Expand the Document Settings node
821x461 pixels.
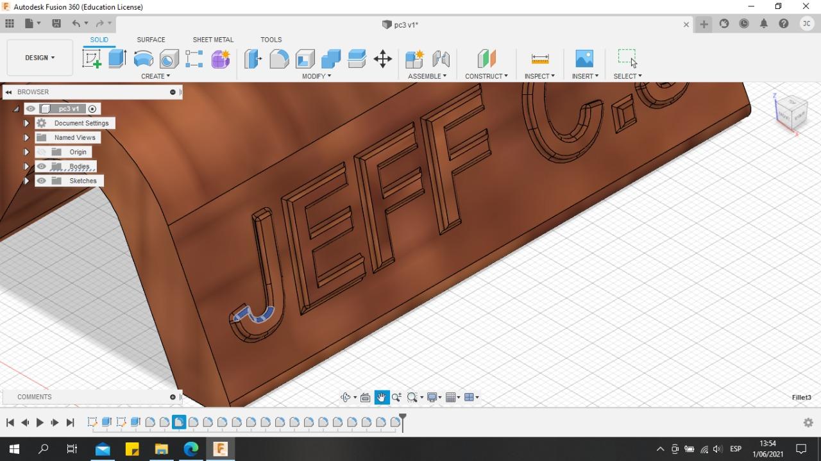(26, 123)
